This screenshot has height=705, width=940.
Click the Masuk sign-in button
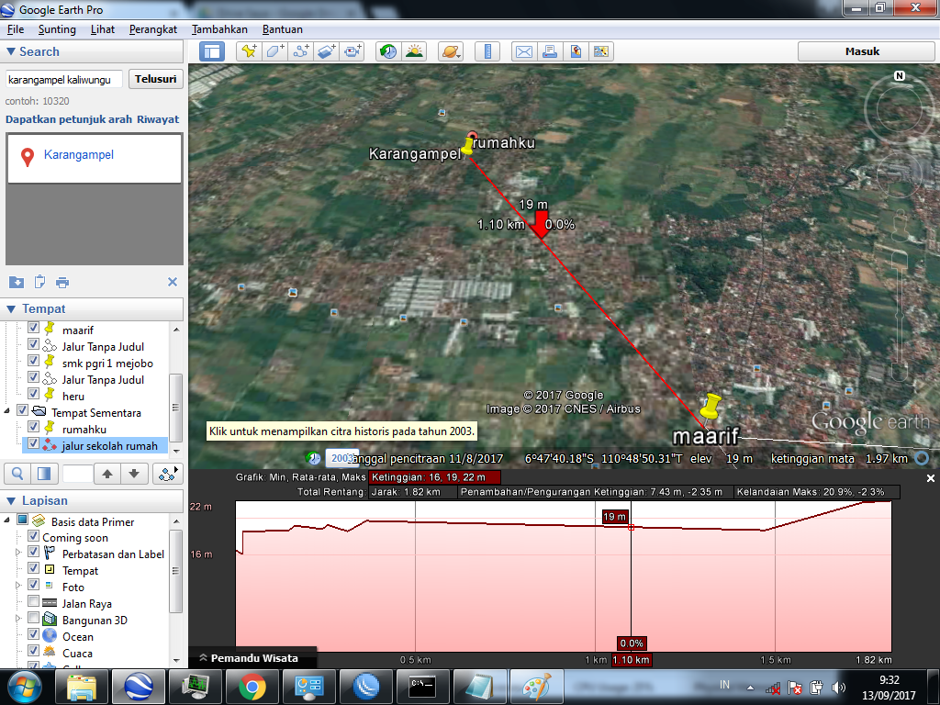pyautogui.click(x=862, y=51)
